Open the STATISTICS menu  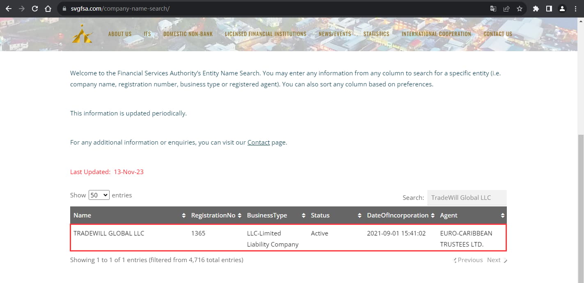[x=376, y=34]
